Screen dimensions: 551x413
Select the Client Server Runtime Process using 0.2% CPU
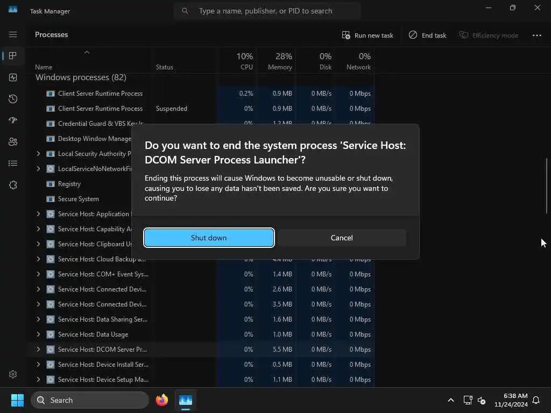tap(200, 94)
